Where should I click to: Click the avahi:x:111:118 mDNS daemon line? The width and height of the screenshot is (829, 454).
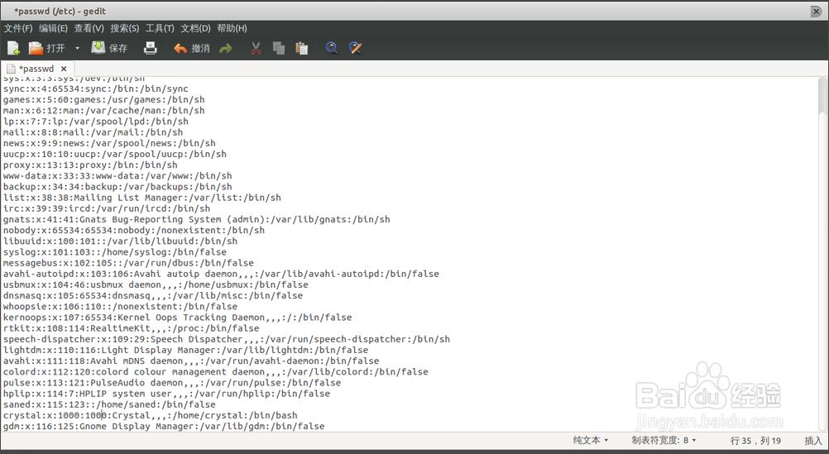pyautogui.click(x=191, y=361)
